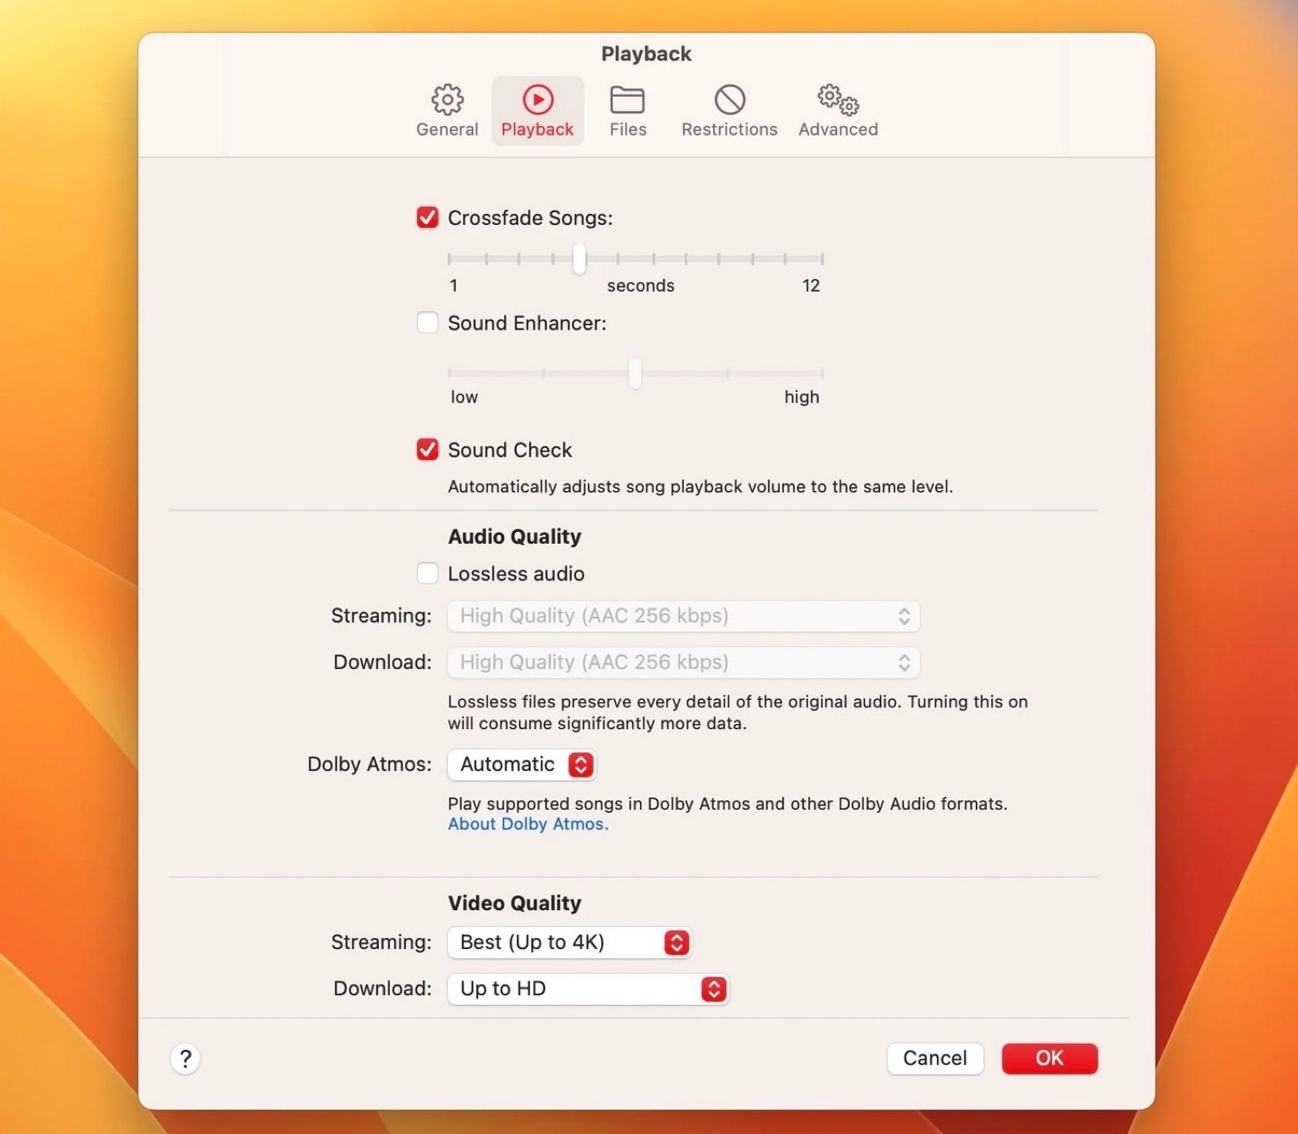Uncheck the Crossfade Songs checkbox

tap(428, 218)
